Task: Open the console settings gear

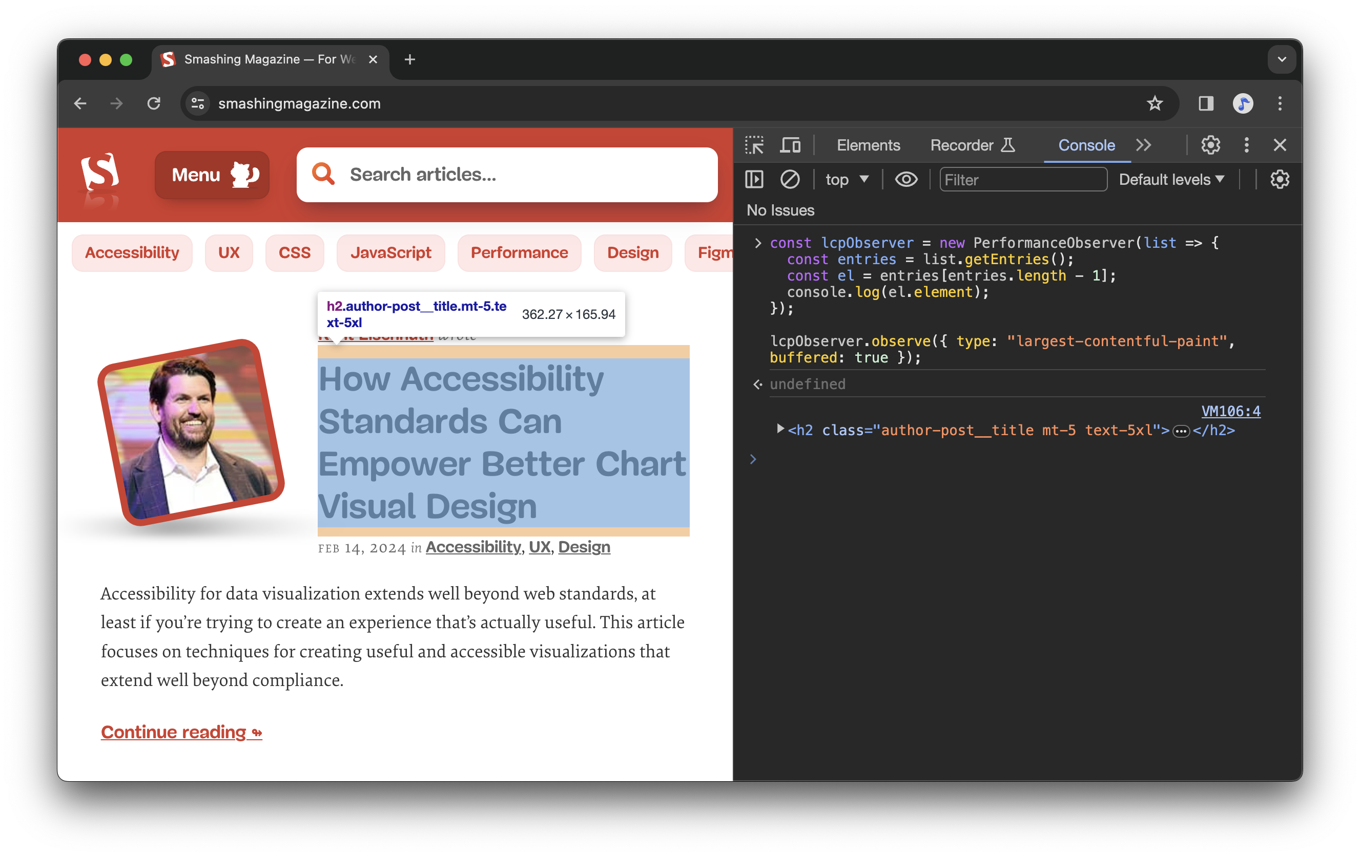Action: [1279, 179]
